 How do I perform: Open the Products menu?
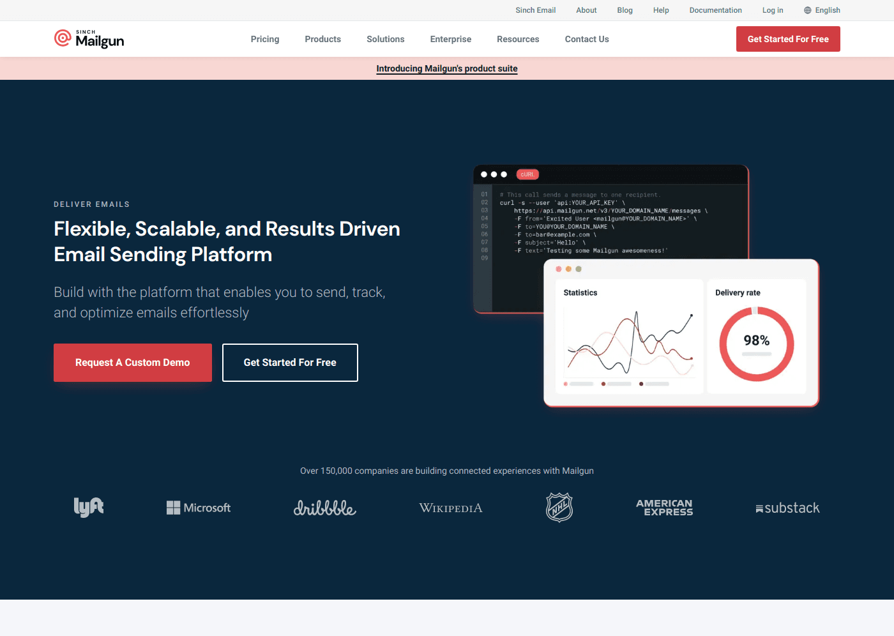[323, 39]
